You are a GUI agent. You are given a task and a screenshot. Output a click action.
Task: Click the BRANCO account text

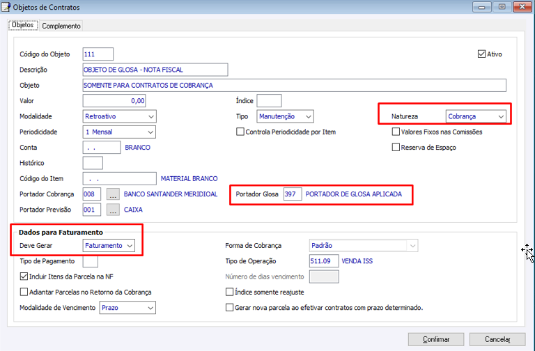point(137,148)
